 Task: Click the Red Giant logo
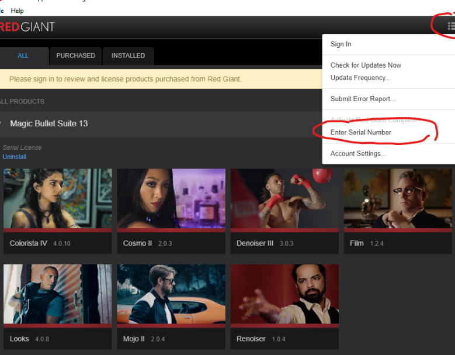(x=27, y=27)
